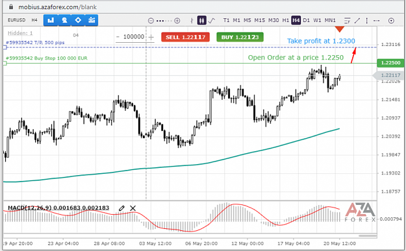The height and width of the screenshot is (251, 406).
Task: Click the SELL 1.22117 button
Action: [x=185, y=37]
